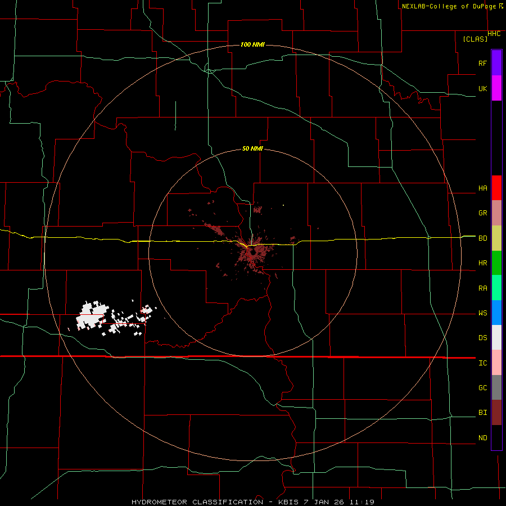This screenshot has height=506, width=506.
Task: Click the HHC product label
Action: (494, 34)
